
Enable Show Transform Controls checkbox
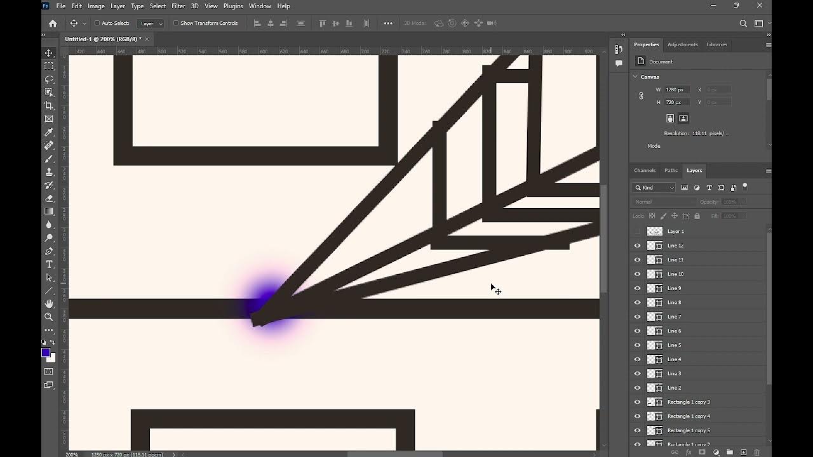pos(176,23)
